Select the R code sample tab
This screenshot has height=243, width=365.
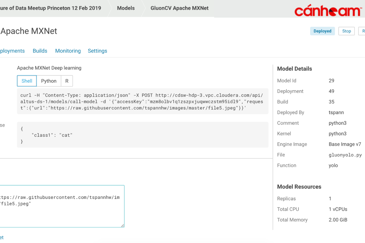67,81
